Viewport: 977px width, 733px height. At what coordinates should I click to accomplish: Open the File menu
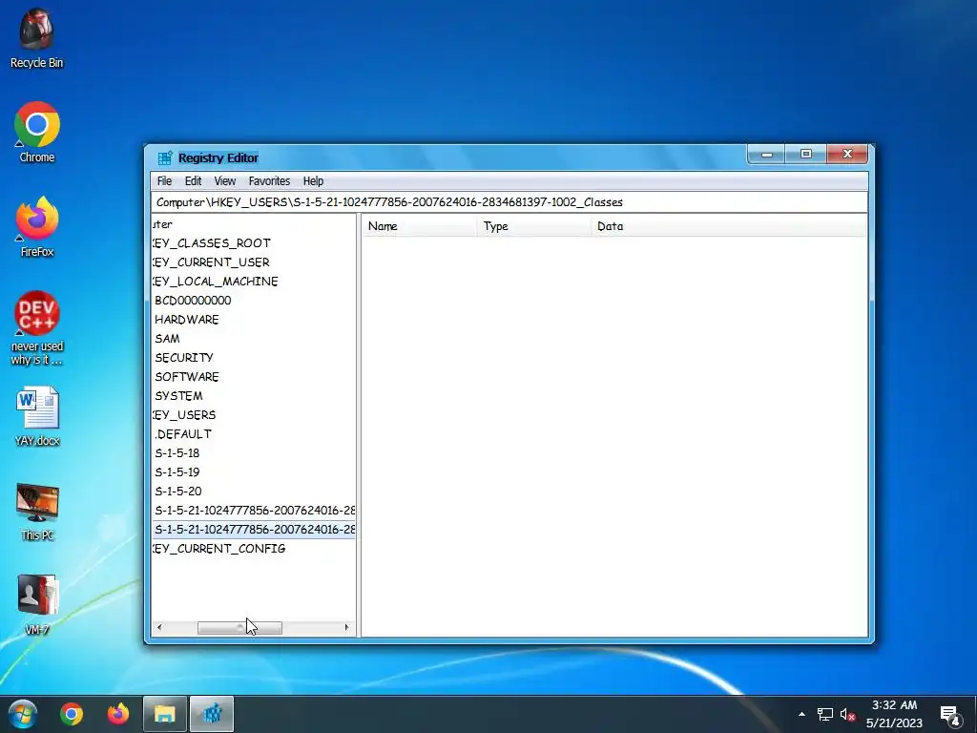click(164, 180)
